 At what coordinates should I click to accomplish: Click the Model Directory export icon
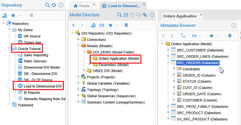[126, 15]
